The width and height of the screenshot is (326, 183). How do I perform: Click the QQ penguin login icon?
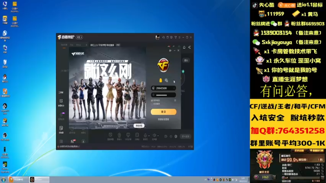pyautogui.click(x=161, y=80)
